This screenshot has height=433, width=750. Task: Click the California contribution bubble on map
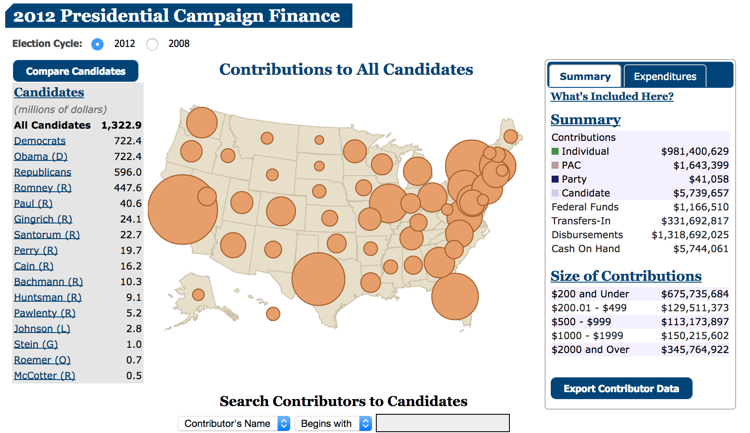(x=183, y=209)
